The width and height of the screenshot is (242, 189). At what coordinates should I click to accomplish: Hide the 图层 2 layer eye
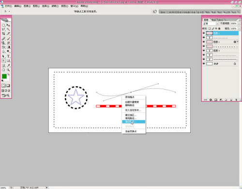click(x=204, y=33)
